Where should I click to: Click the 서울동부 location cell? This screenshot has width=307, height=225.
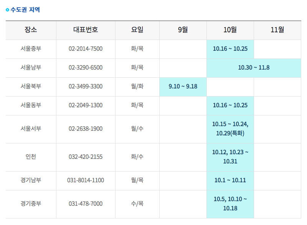tap(31, 105)
